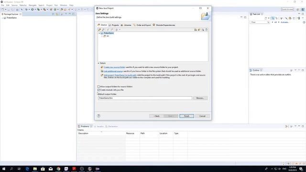The image size is (306, 172).
Task: Click the Browse... button
Action: click(200, 98)
